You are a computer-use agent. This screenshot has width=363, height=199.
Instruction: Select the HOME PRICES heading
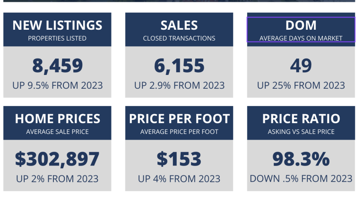[57, 119]
